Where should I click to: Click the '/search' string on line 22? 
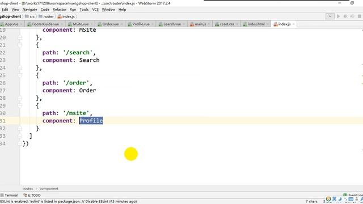78,53
